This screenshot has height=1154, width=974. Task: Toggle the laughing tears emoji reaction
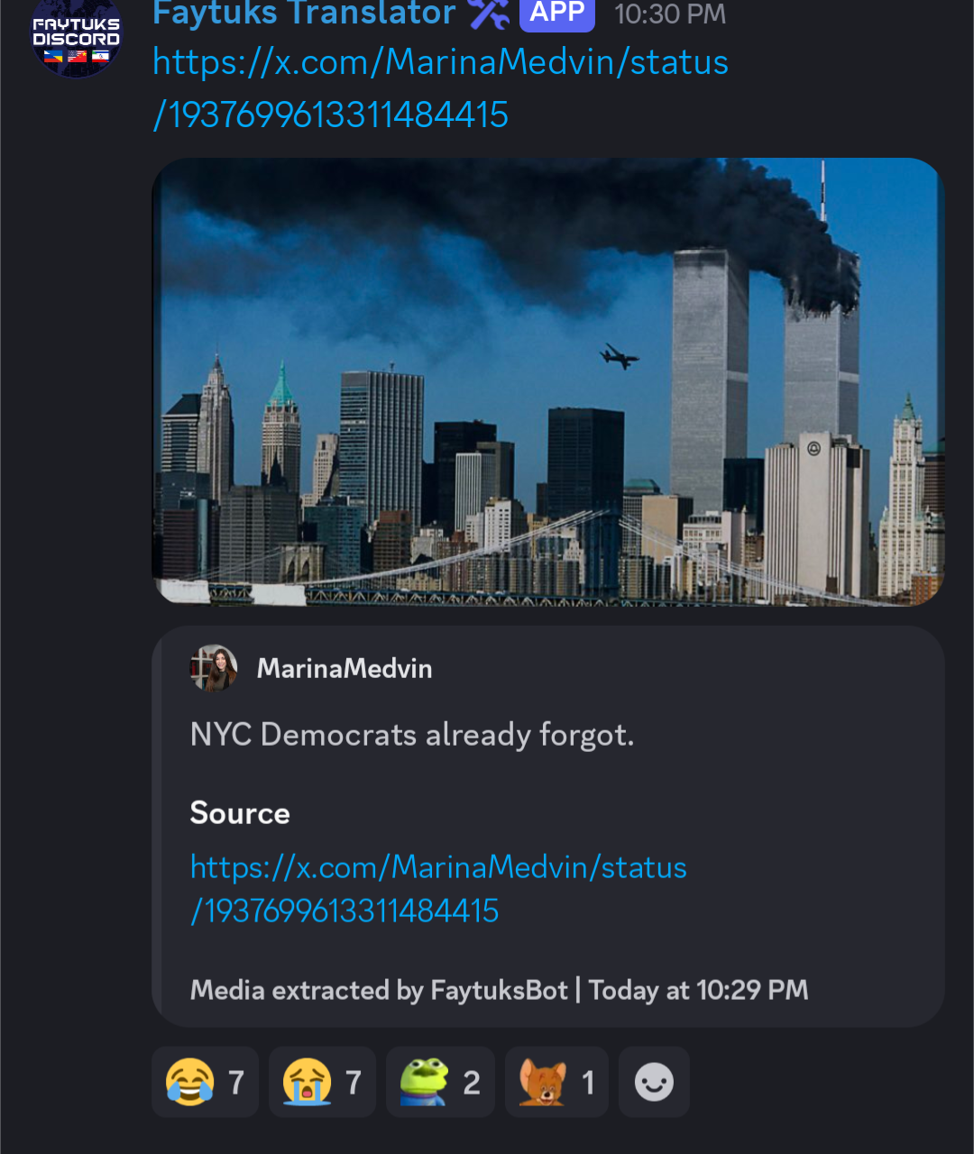[205, 1082]
